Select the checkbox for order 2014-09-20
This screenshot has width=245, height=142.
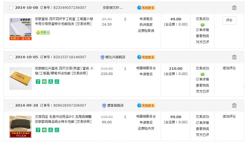click(x=11, y=106)
